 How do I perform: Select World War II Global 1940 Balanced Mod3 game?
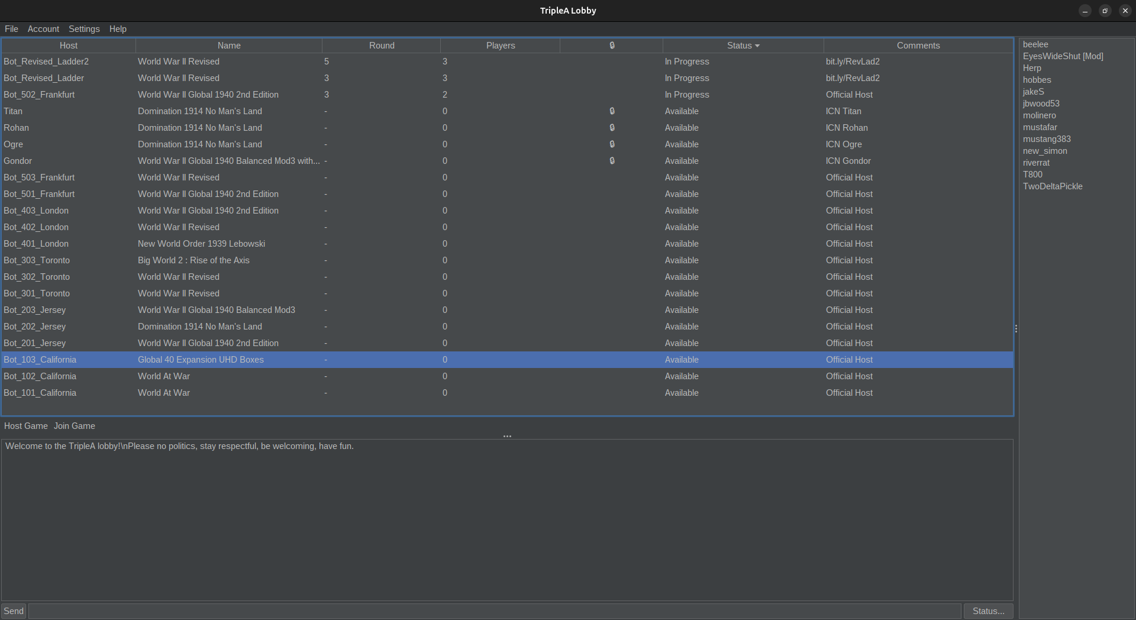coord(507,310)
